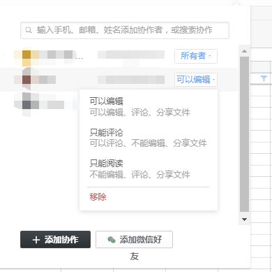Screen dimensions: 272x272
Task: Click the 添加协作 button
Action: click(x=55, y=240)
